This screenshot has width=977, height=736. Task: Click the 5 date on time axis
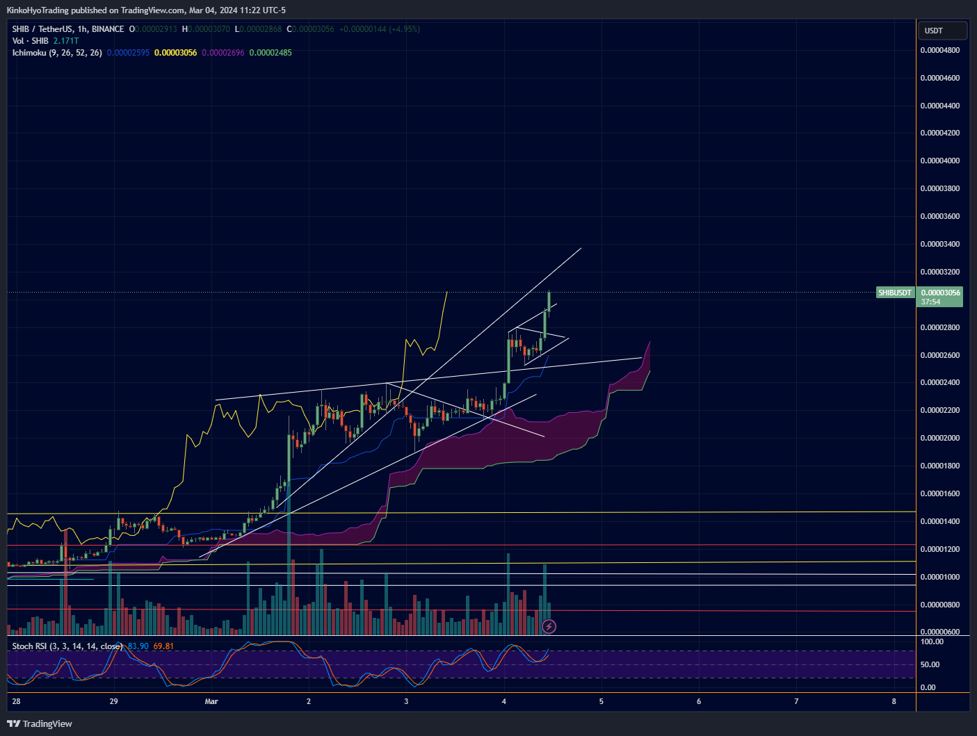pyautogui.click(x=601, y=701)
